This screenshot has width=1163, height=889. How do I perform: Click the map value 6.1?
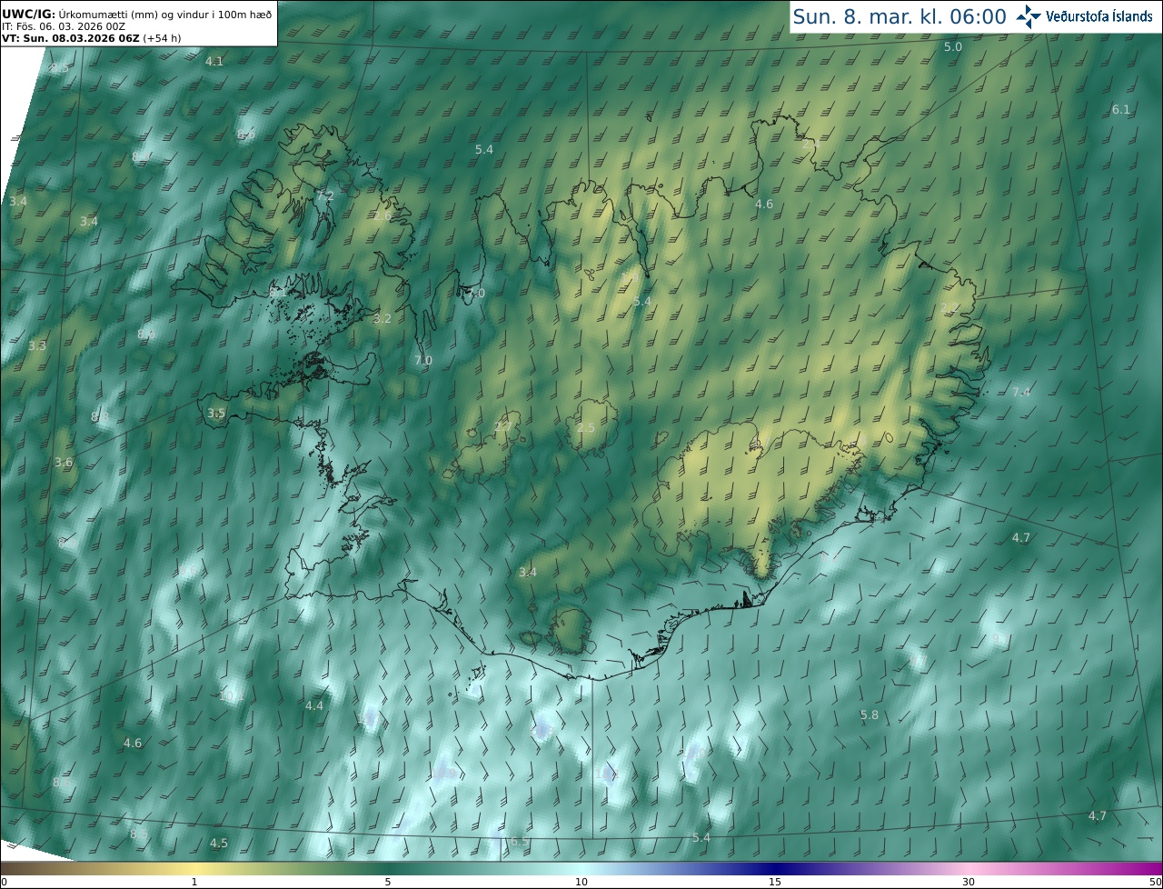pyautogui.click(x=1121, y=109)
